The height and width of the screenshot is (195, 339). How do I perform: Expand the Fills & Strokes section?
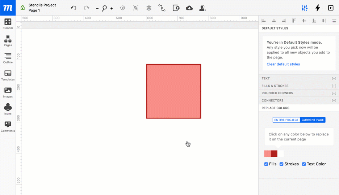[x=299, y=86]
